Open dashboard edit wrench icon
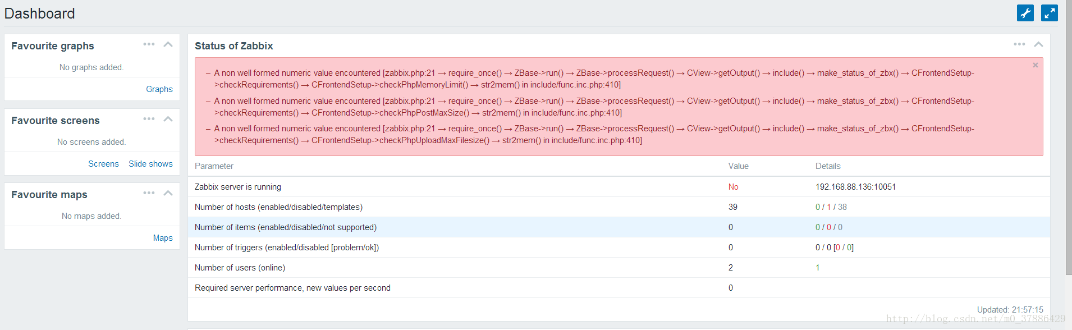The image size is (1072, 330). click(x=1025, y=13)
